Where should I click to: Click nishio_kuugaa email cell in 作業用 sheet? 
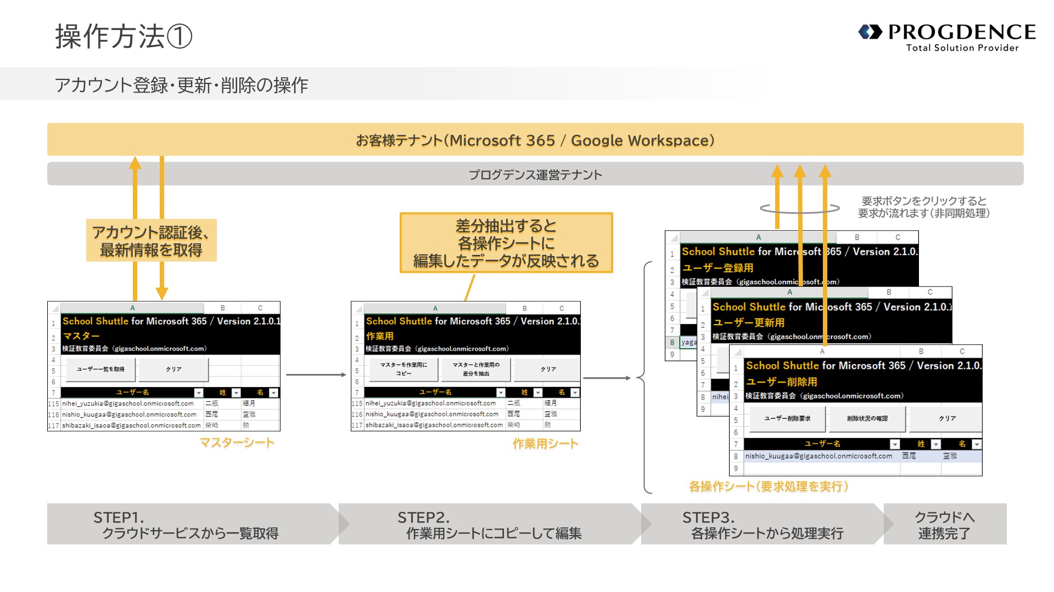pyautogui.click(x=435, y=414)
